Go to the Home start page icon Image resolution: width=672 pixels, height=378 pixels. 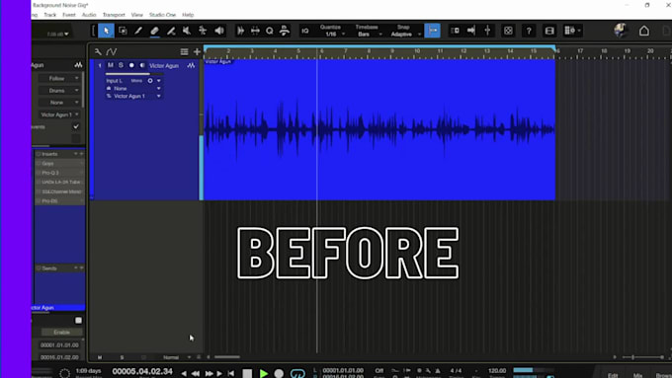[x=644, y=31]
